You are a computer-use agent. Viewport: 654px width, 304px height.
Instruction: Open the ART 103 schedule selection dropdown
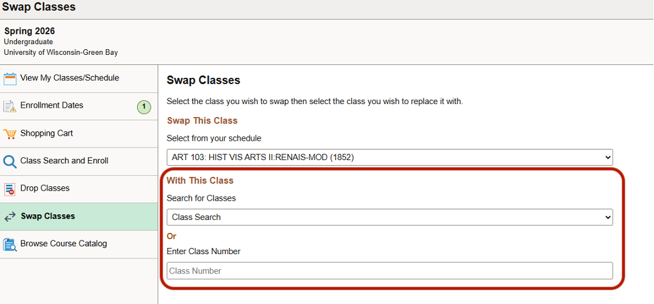tap(389, 157)
